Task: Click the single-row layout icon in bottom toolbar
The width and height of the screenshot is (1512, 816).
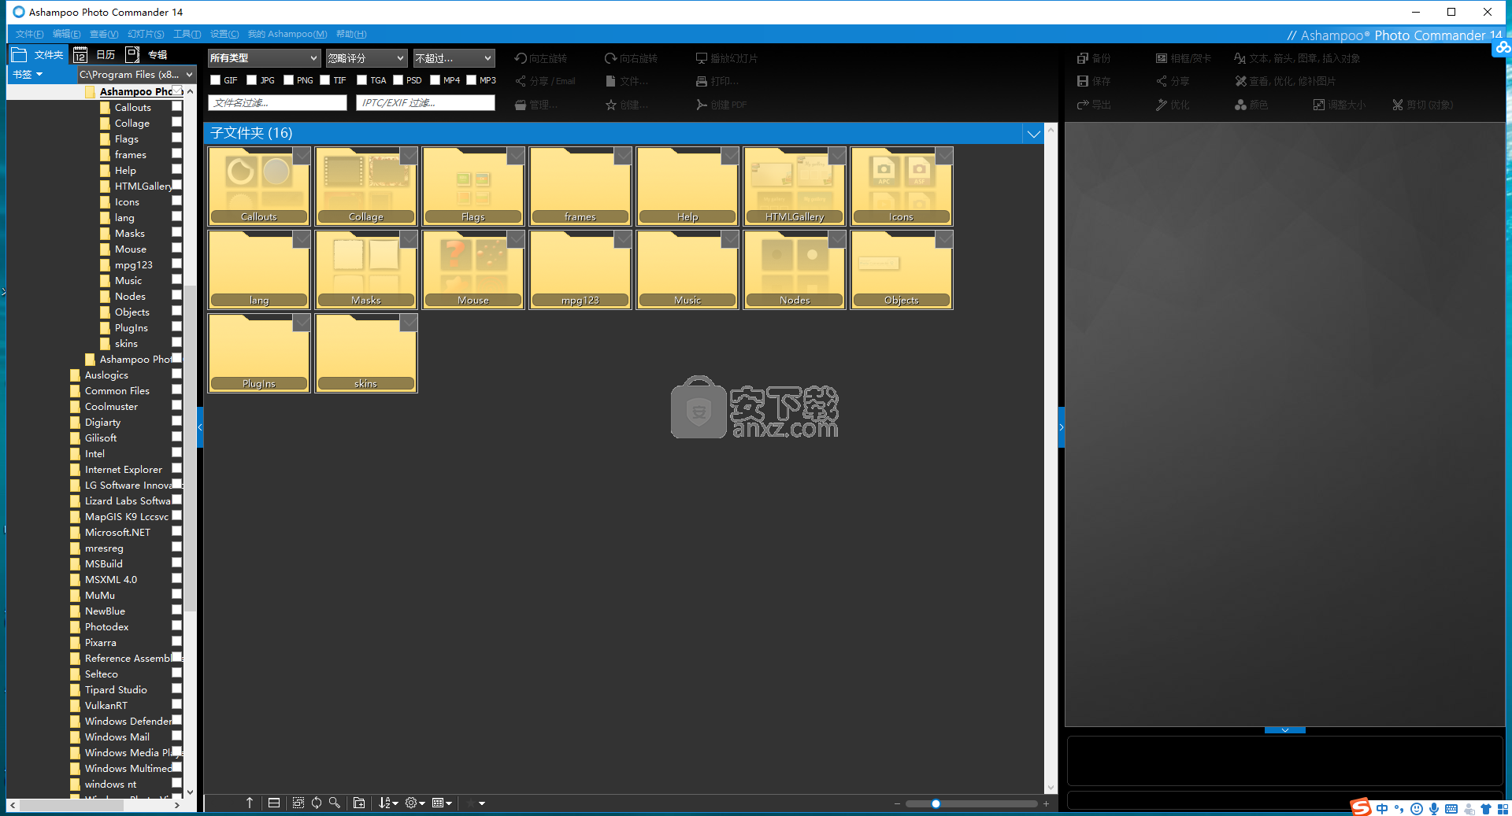Action: (274, 803)
